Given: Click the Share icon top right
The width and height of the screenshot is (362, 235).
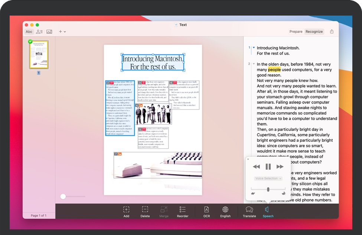Looking at the screenshot, I should 332,32.
